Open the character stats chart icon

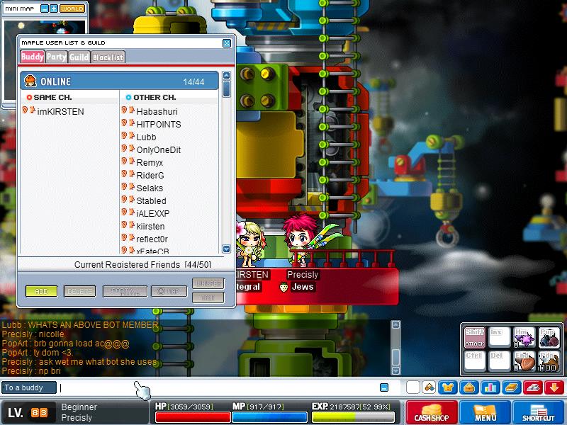coord(490,387)
